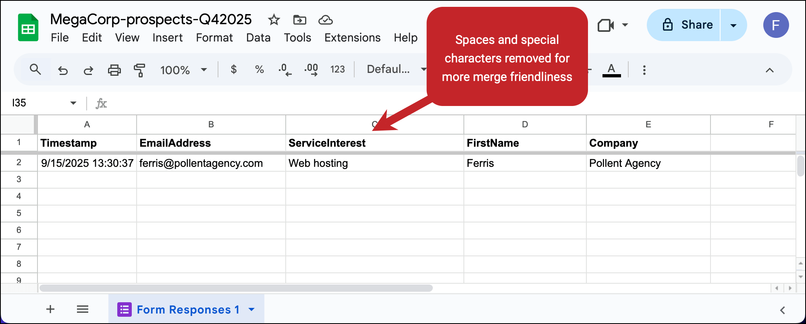
Task: Select column D header
Action: 525,125
